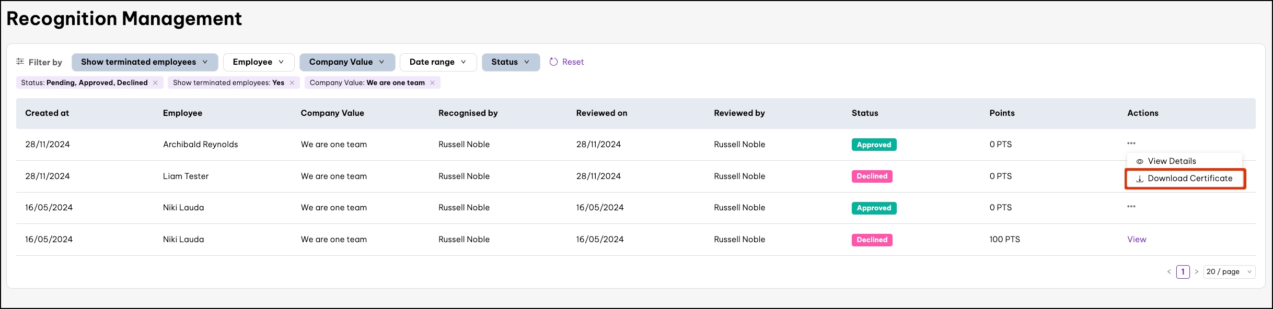Image resolution: width=1273 pixels, height=309 pixels.
Task: Choose Download Certificate menu option
Action: tap(1184, 179)
